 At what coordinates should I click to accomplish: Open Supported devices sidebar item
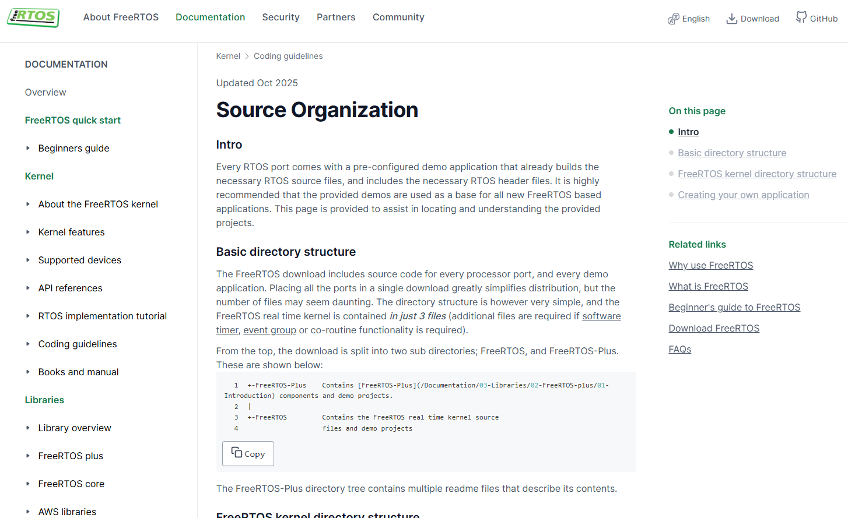coord(80,260)
